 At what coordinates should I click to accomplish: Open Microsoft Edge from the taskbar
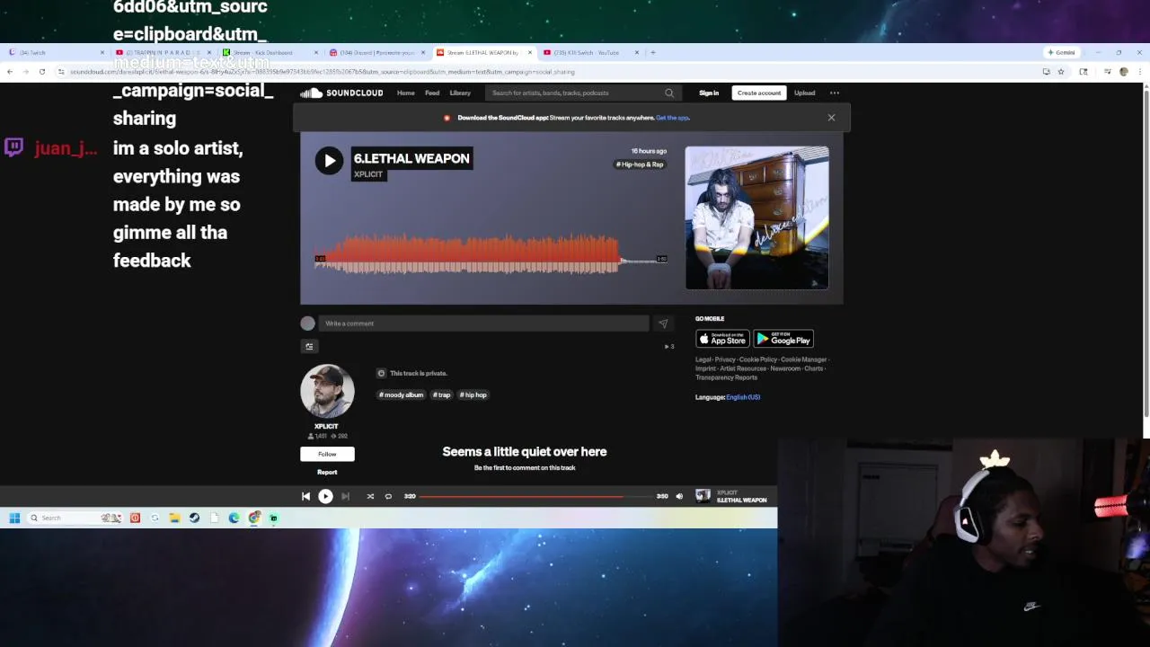[x=234, y=518]
